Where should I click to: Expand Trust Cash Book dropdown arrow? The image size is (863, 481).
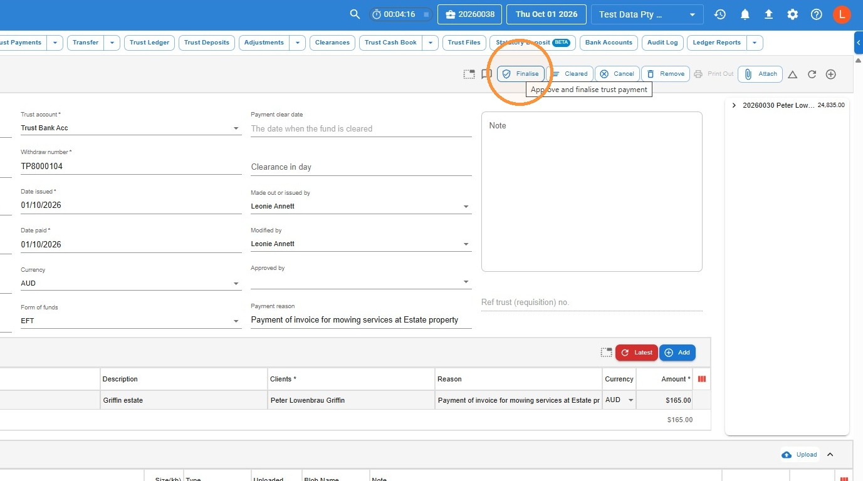pyautogui.click(x=431, y=43)
